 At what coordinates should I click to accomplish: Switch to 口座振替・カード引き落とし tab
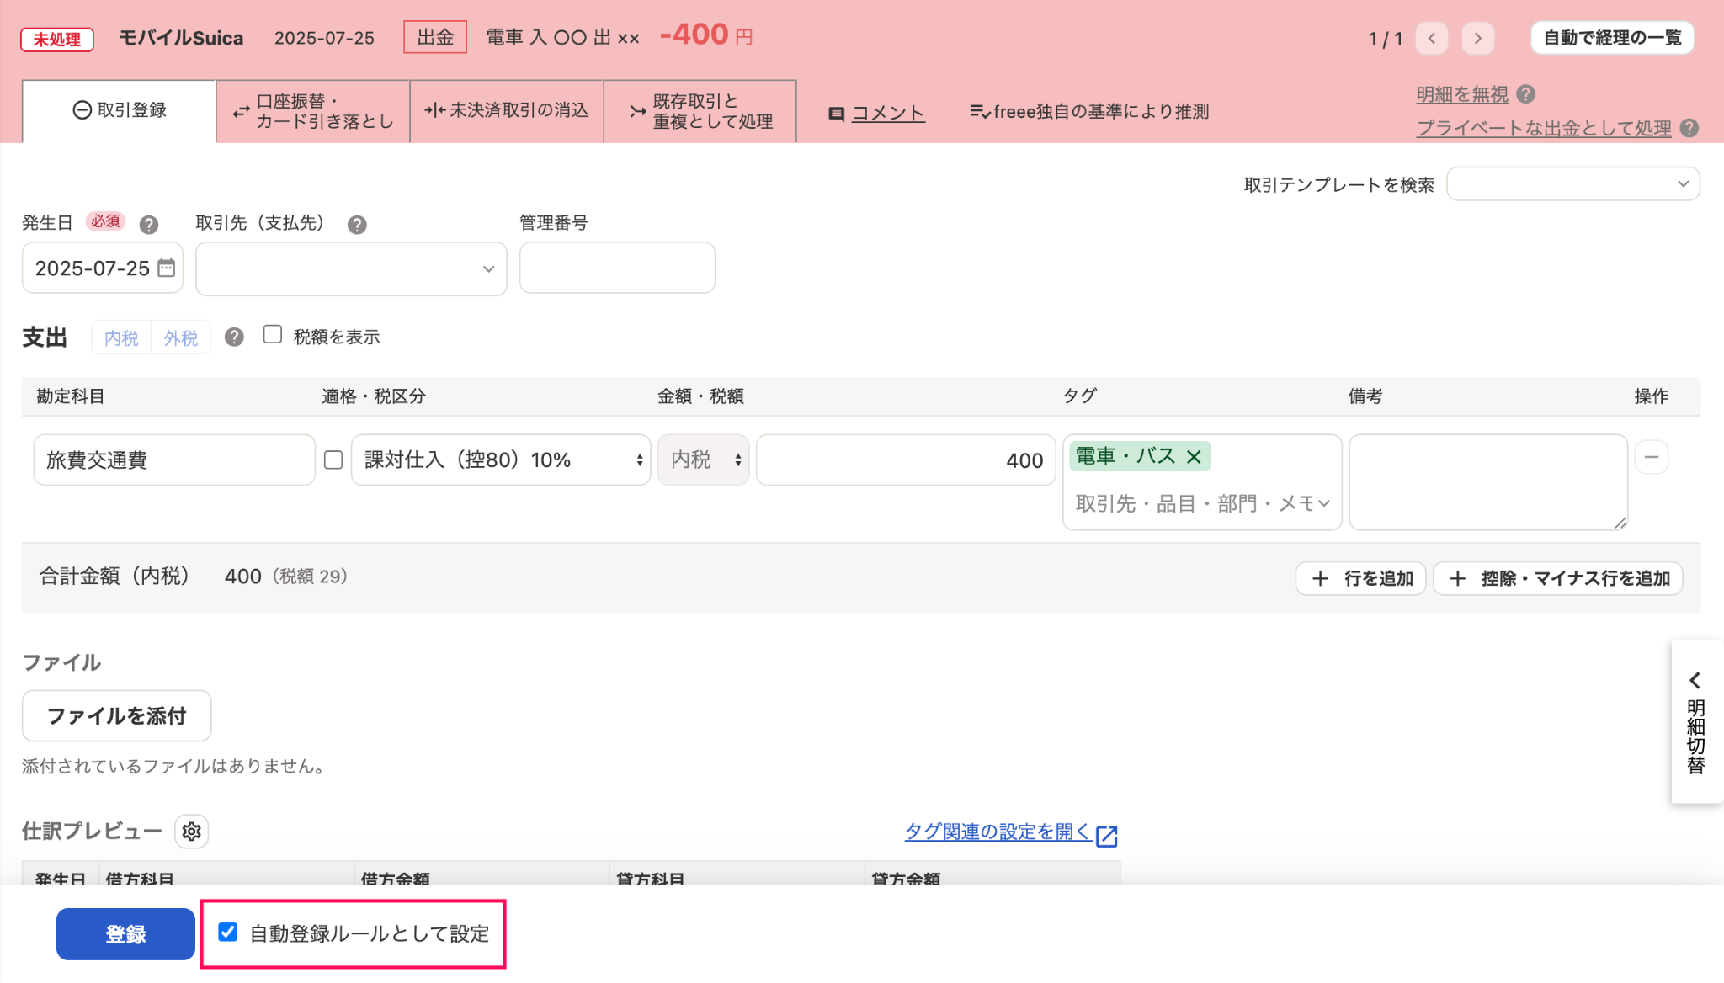coord(313,111)
